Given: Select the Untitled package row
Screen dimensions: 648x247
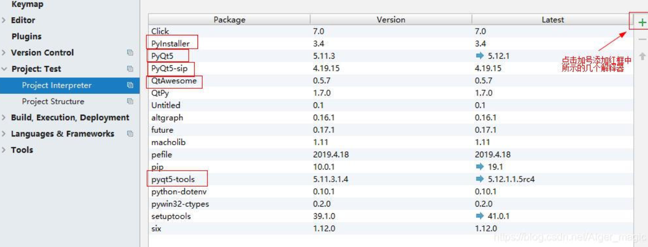Looking at the screenshot, I should (x=391, y=105).
